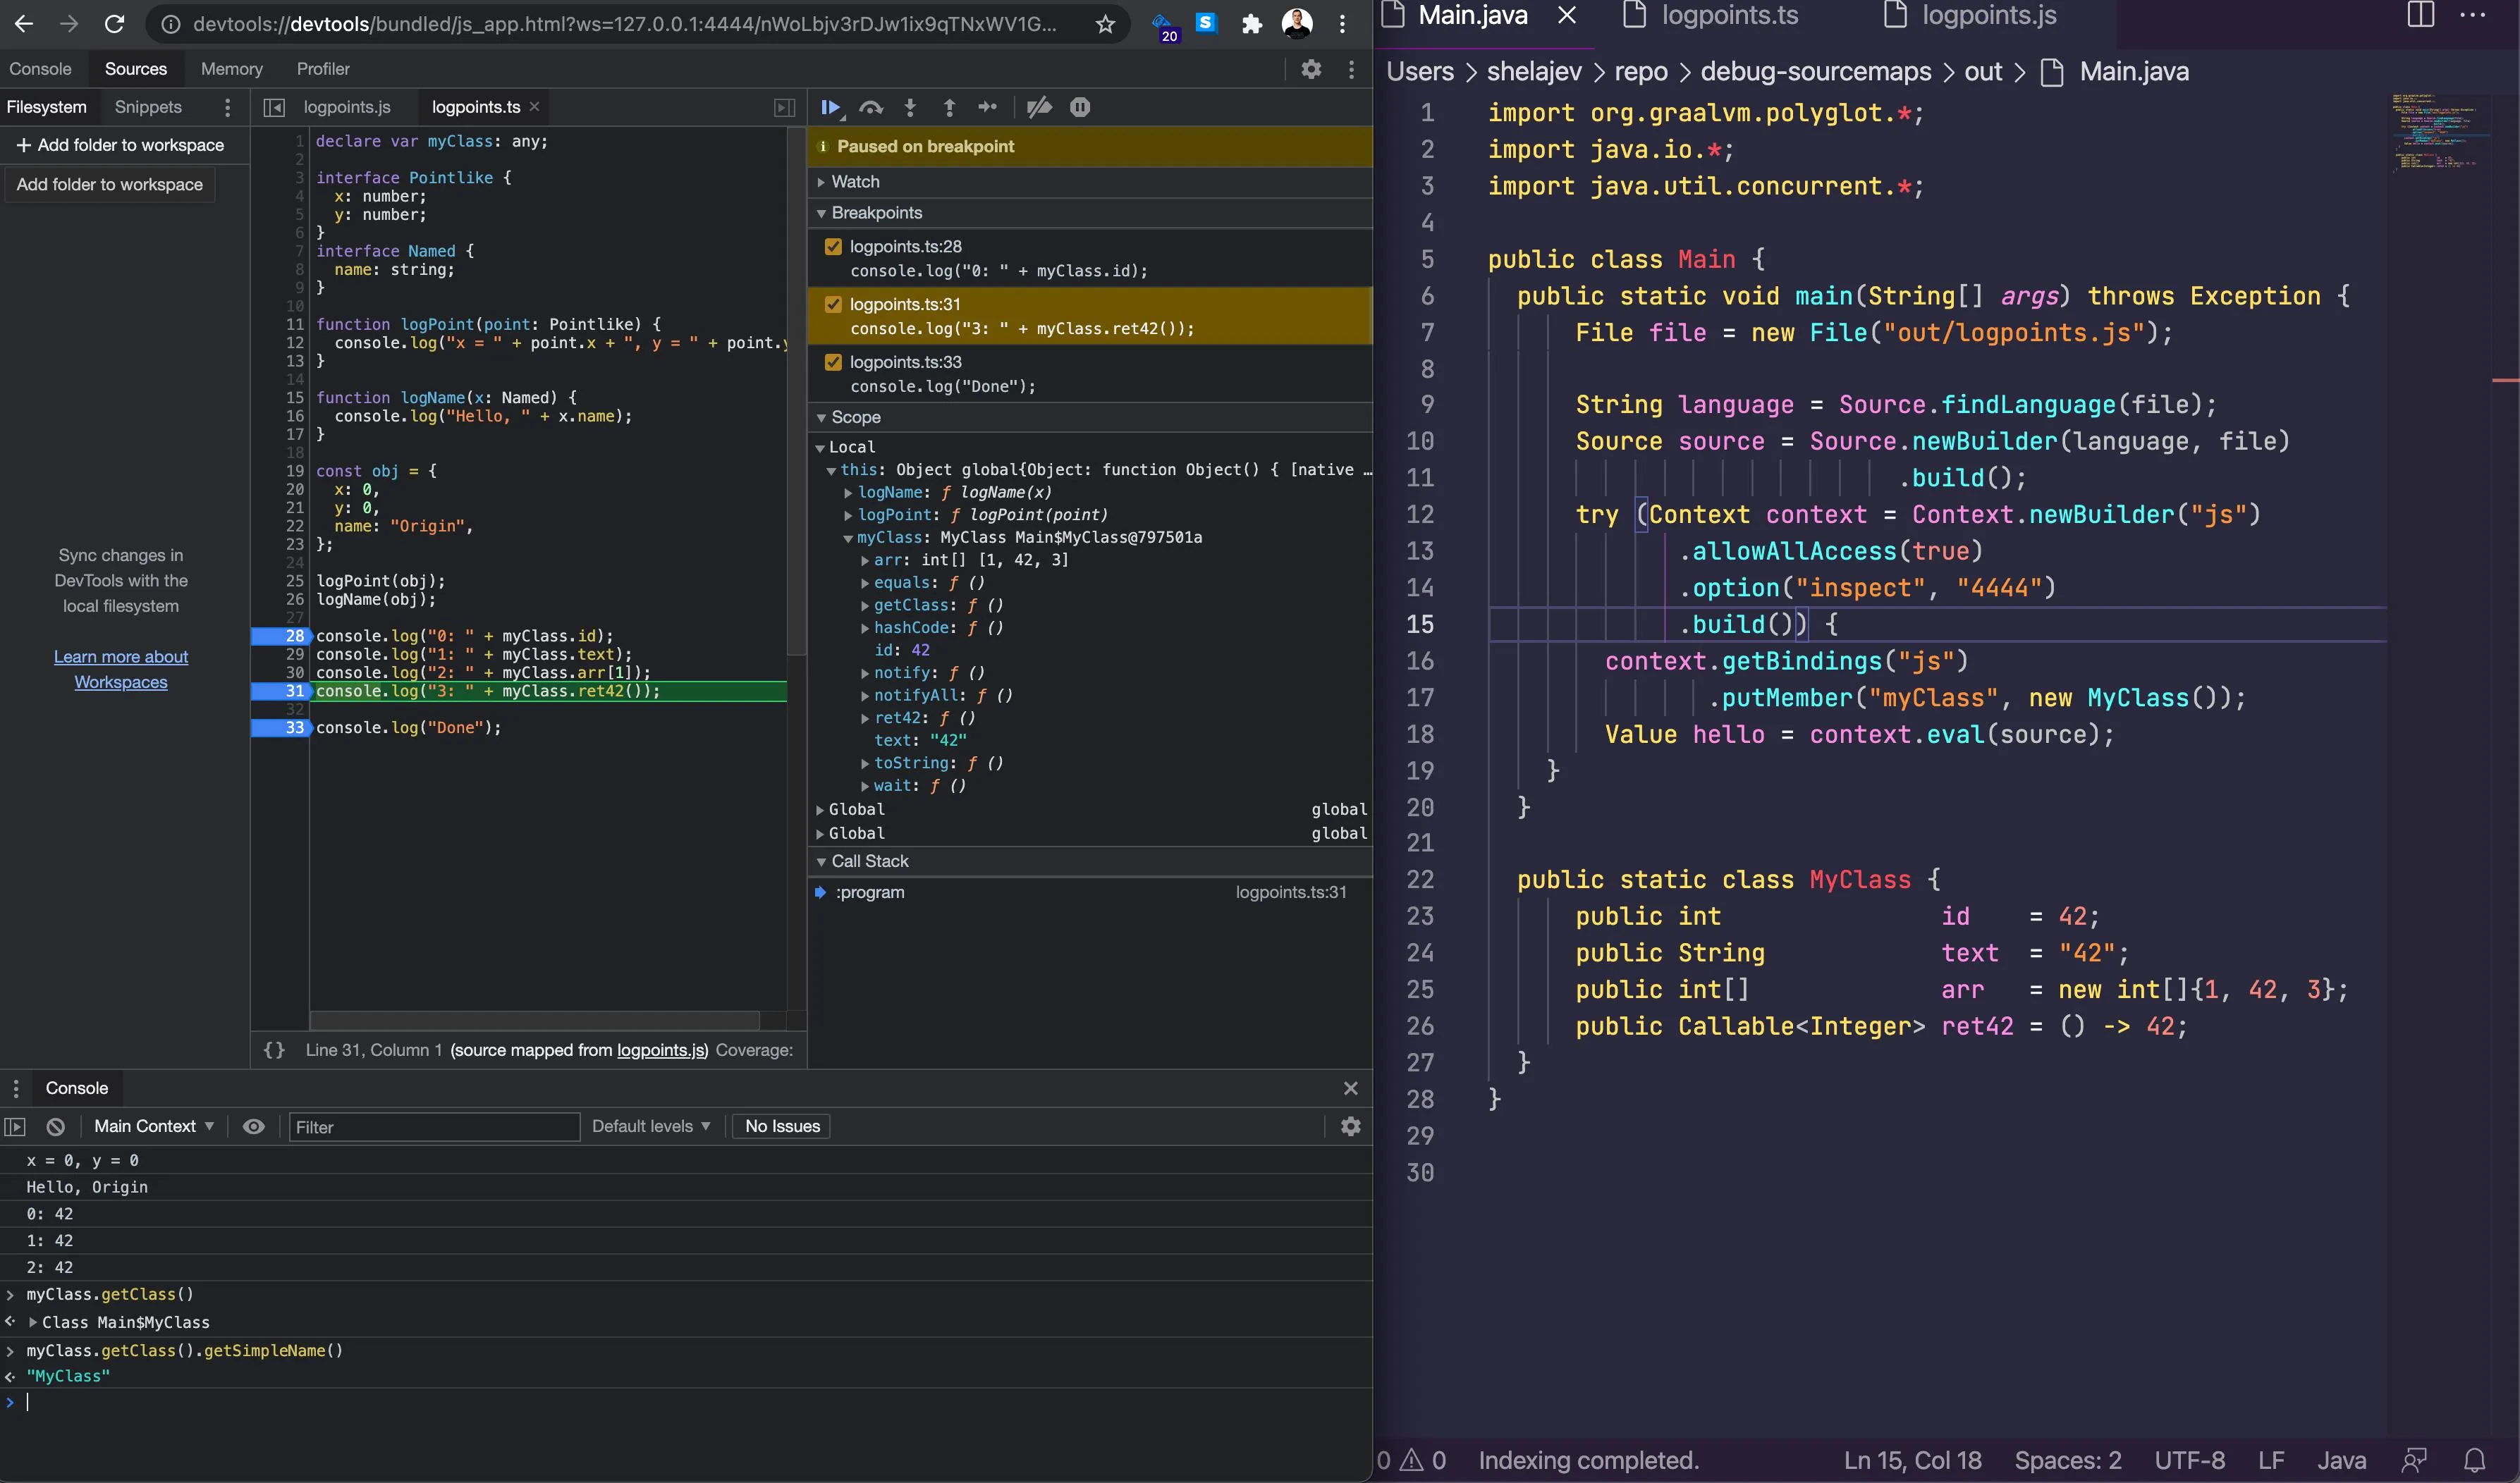Focus the console Filter field

pyautogui.click(x=433, y=1126)
